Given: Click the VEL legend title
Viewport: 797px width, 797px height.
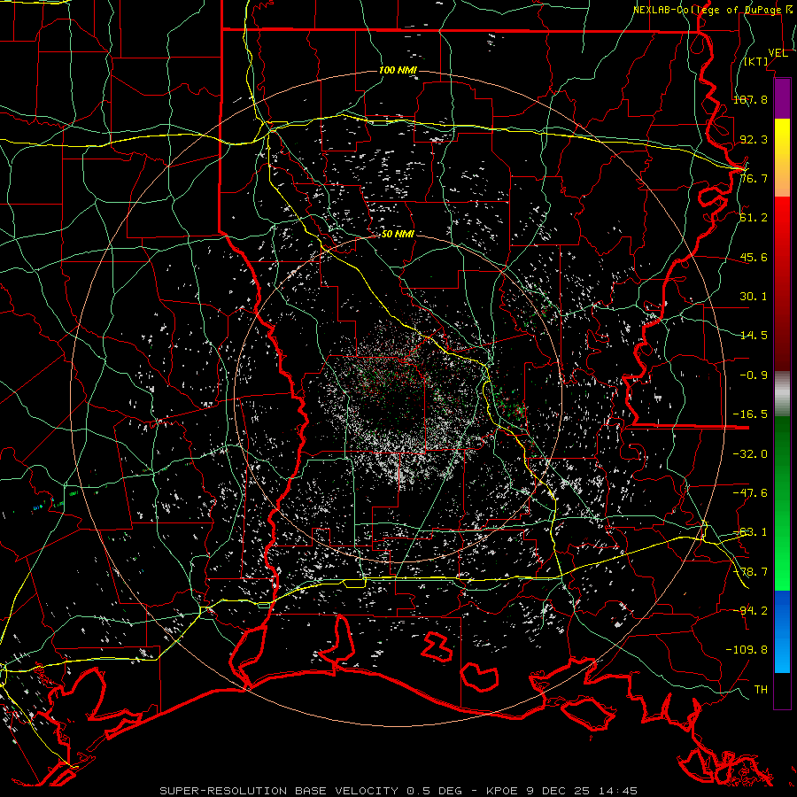Looking at the screenshot, I should (x=778, y=53).
